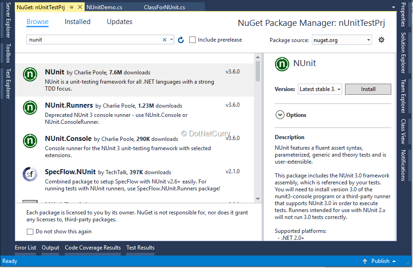
Task: Expand the Options section
Action: pyautogui.click(x=280, y=115)
